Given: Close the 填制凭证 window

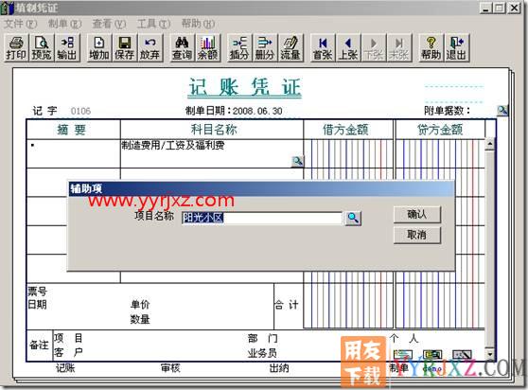Looking at the screenshot, I should (x=514, y=8).
